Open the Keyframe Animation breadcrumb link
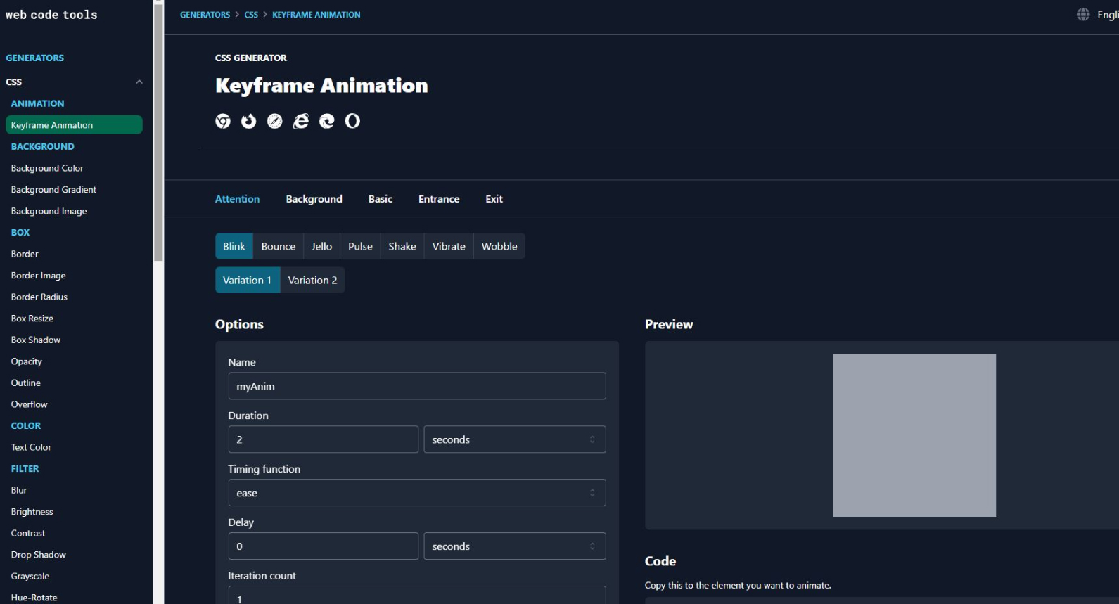 (x=316, y=15)
